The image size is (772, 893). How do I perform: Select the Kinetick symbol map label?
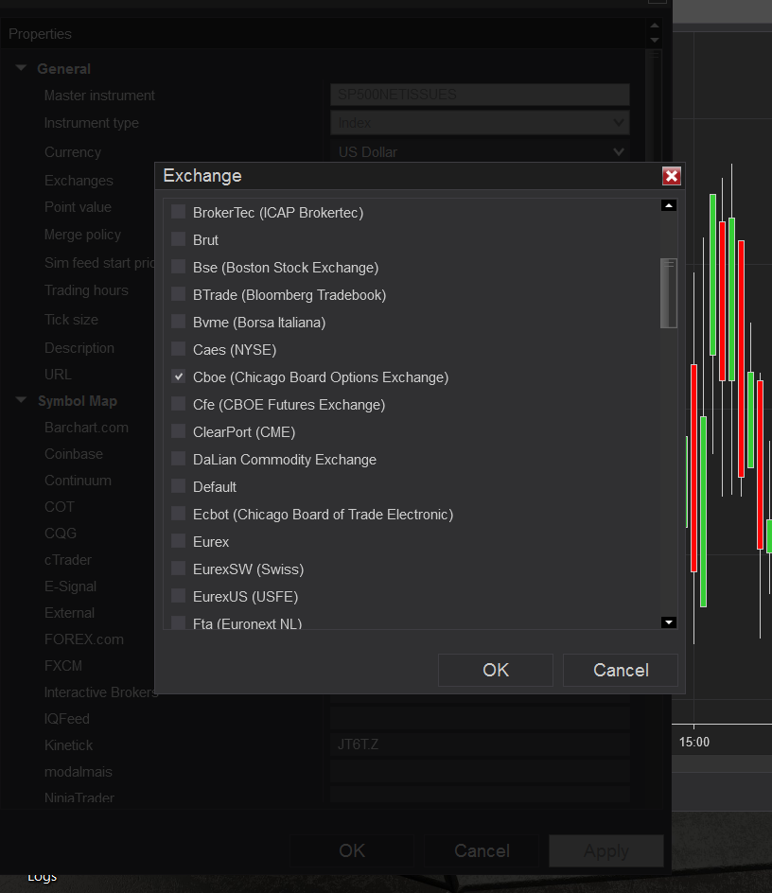tap(68, 745)
